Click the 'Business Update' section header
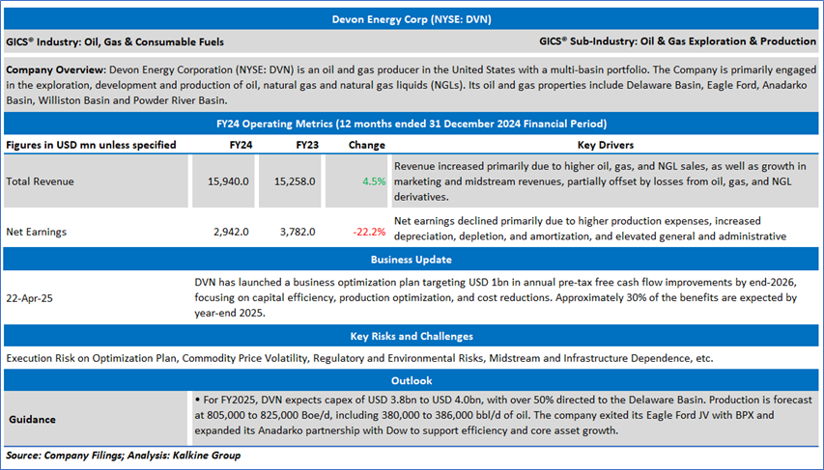Image resolution: width=824 pixels, height=470 pixels. 411,260
